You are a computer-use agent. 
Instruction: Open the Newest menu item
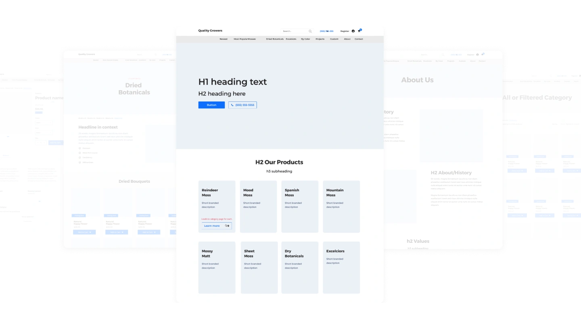(224, 39)
